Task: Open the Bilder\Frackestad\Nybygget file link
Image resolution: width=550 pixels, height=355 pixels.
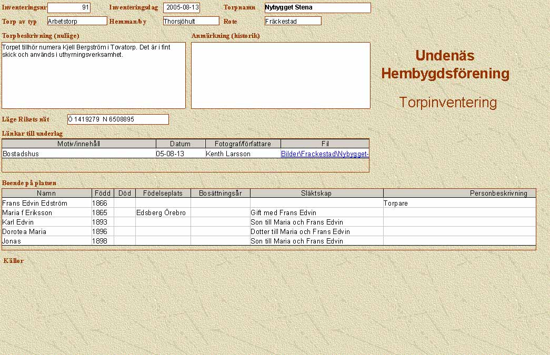Action: (x=324, y=154)
